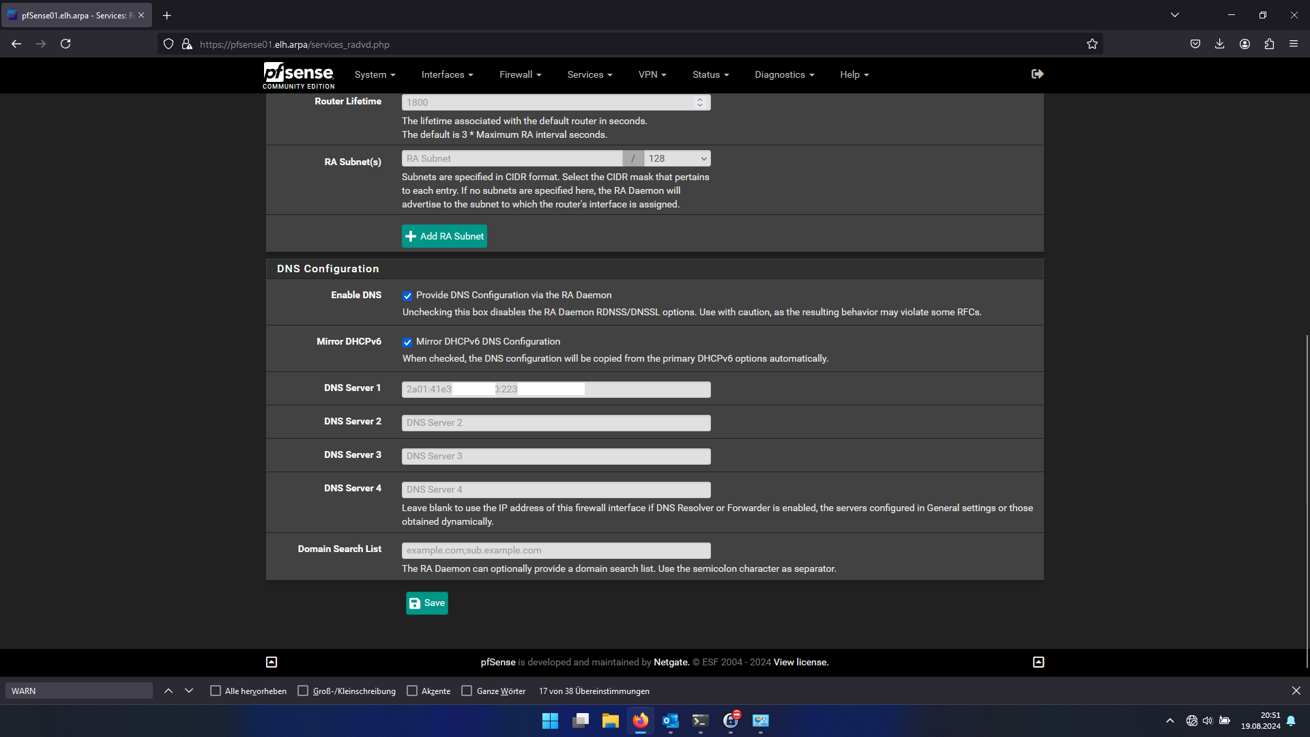This screenshot has height=737, width=1310.
Task: Open the System menu
Action: tap(375, 74)
